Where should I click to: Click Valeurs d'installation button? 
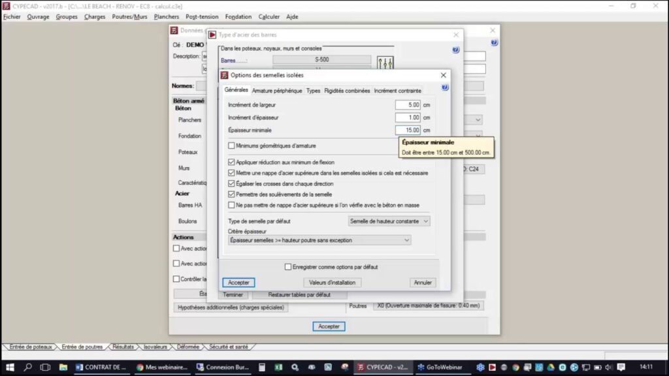click(332, 283)
